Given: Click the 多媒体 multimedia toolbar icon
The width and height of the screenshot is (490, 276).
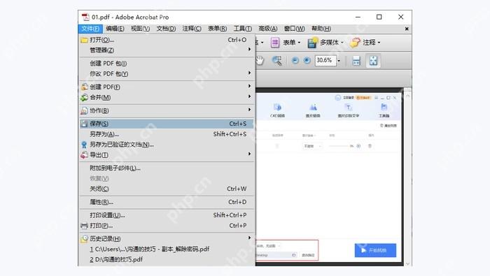Looking at the screenshot, I should [x=312, y=43].
